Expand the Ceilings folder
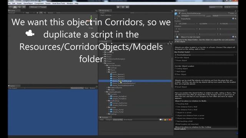 107,68
